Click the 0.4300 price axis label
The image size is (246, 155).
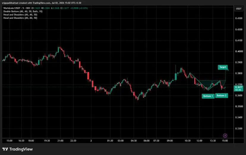239,18
